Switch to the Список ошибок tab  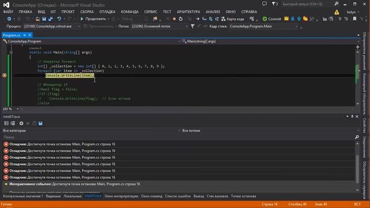(177, 196)
